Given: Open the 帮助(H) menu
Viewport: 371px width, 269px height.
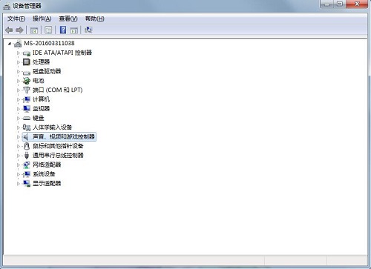Looking at the screenshot, I should [x=94, y=19].
